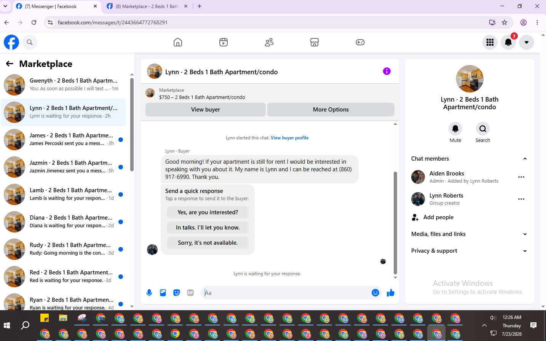Click the Mute bell in chat details
This screenshot has height=341, width=546.
[x=455, y=129]
